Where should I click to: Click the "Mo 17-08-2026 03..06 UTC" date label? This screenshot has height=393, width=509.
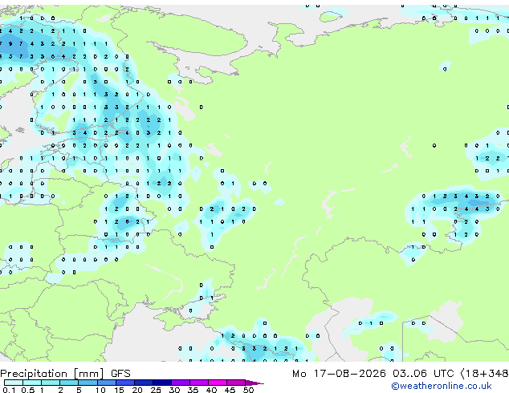click(x=373, y=374)
